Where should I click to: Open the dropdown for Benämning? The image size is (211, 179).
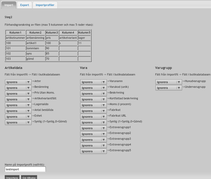[18, 88]
